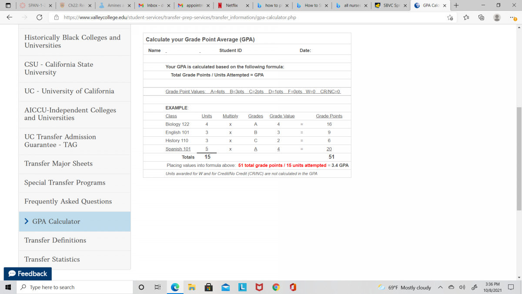Open Transfer Major Sheets sidebar link
The height and width of the screenshot is (294, 522).
pyautogui.click(x=58, y=164)
